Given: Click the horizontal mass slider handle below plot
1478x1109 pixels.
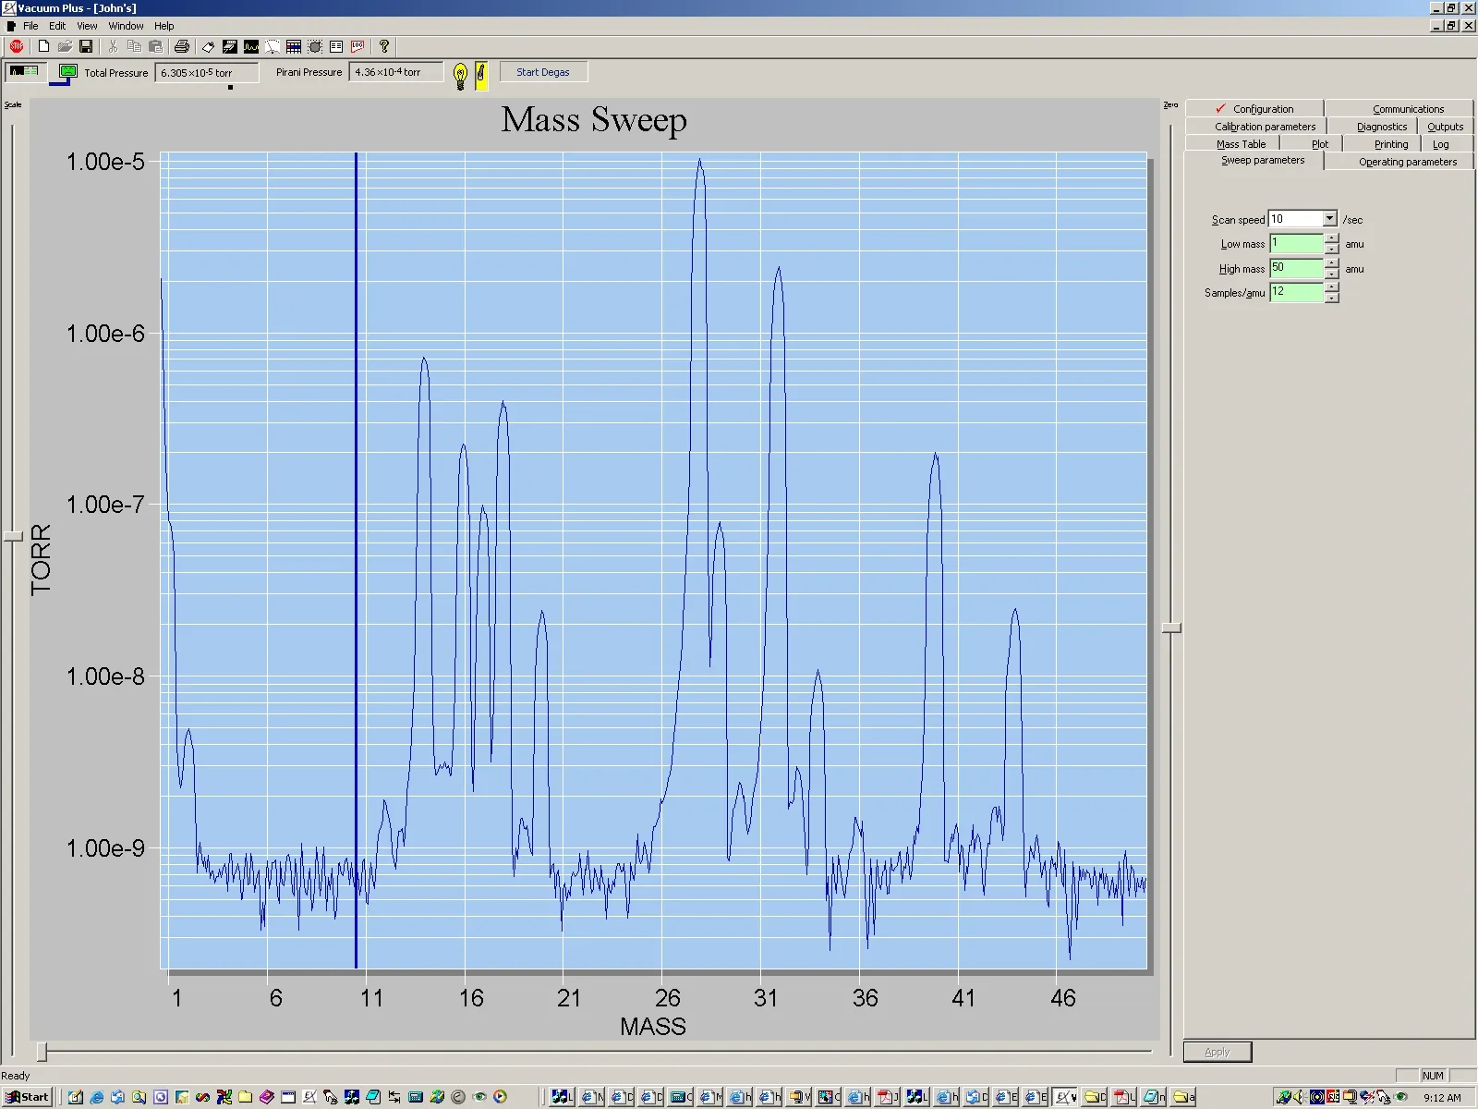Looking at the screenshot, I should tap(42, 1052).
